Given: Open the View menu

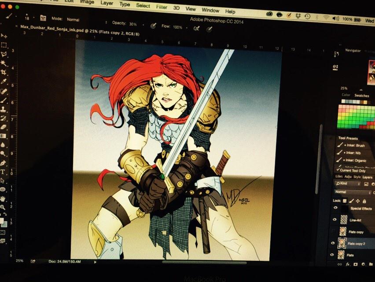Looking at the screenshot, I should coord(191,9).
